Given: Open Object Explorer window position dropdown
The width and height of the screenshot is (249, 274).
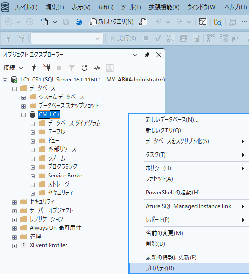Looking at the screenshot, I should tap(135, 55).
